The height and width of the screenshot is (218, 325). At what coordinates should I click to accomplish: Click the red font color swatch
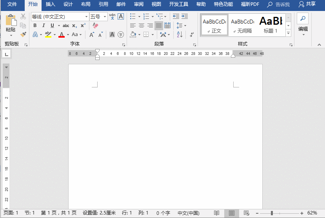click(61, 35)
